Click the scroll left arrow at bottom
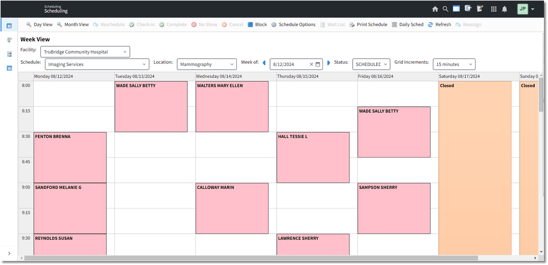Viewport: 548px width, 265px height. (22, 258)
